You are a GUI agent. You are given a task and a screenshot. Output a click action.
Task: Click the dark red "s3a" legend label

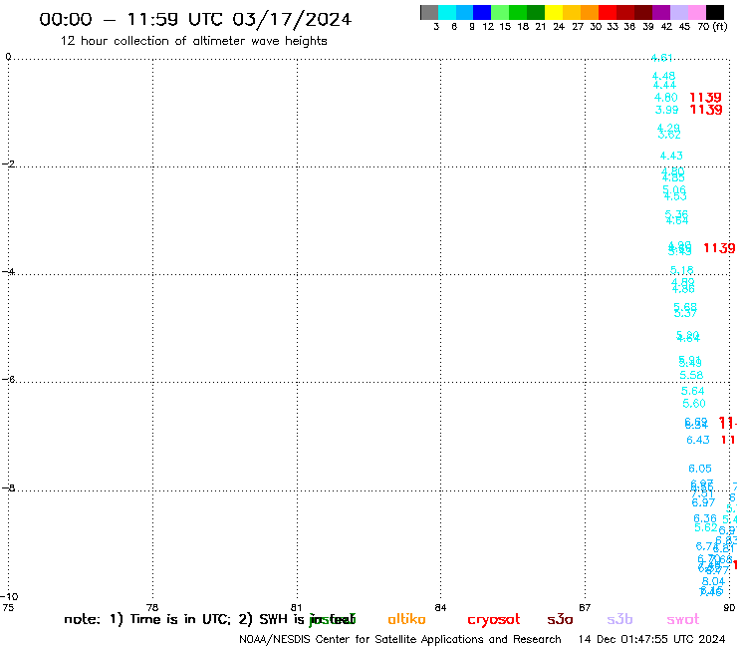[x=560, y=619]
